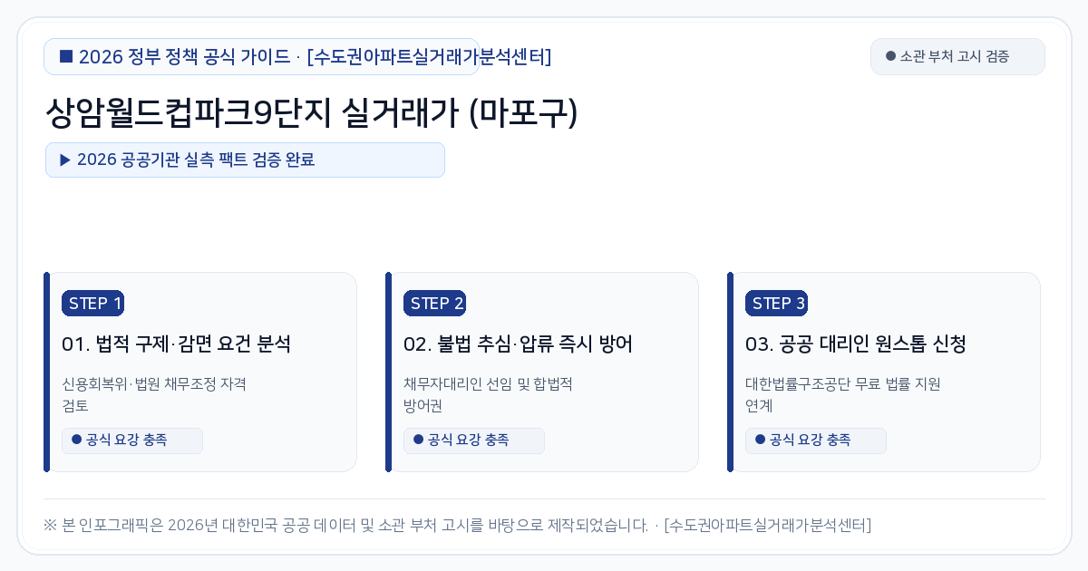Click the heading 02. 불법 추심·압류 즉시 방어

point(518,344)
